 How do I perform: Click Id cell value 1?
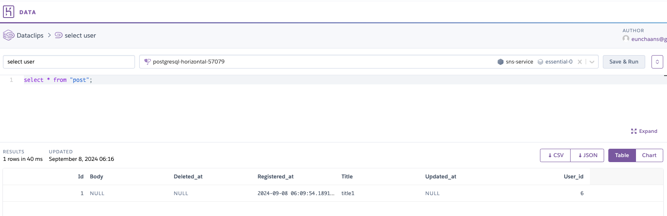[x=82, y=193]
